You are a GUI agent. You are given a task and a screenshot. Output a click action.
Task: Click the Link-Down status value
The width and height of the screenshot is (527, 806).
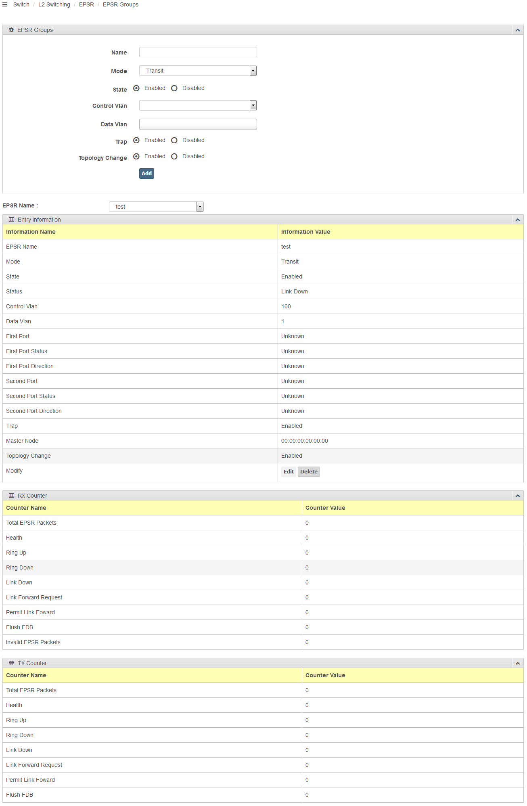click(295, 291)
